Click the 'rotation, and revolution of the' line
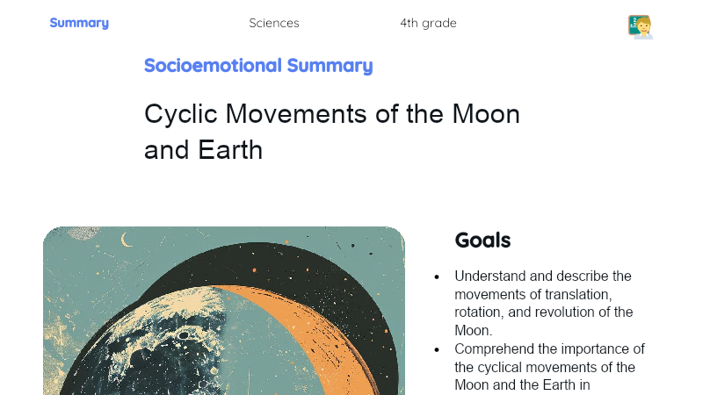This screenshot has height=395, width=703. (x=544, y=312)
